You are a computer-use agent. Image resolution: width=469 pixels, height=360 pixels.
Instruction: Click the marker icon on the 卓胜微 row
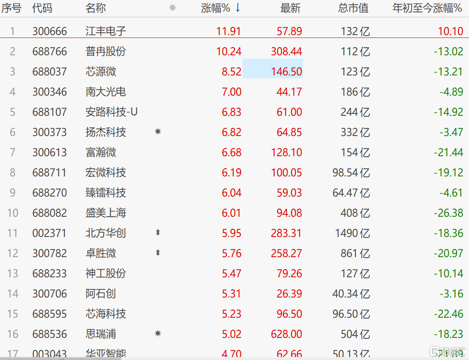[158, 253]
